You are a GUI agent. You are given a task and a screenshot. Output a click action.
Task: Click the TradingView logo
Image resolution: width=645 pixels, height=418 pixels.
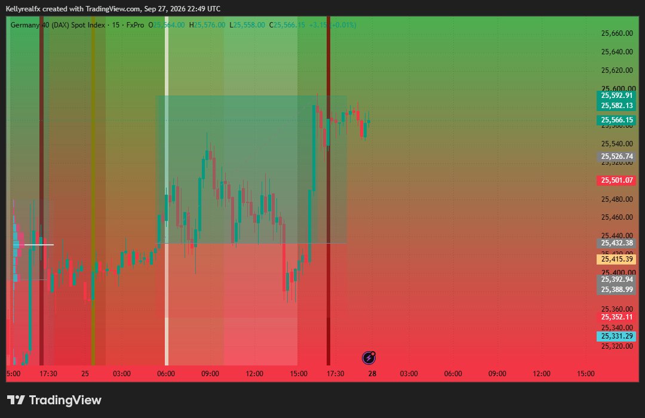pos(54,400)
